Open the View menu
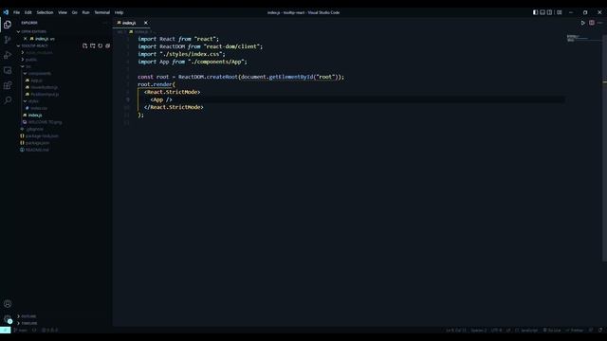 pyautogui.click(x=63, y=12)
